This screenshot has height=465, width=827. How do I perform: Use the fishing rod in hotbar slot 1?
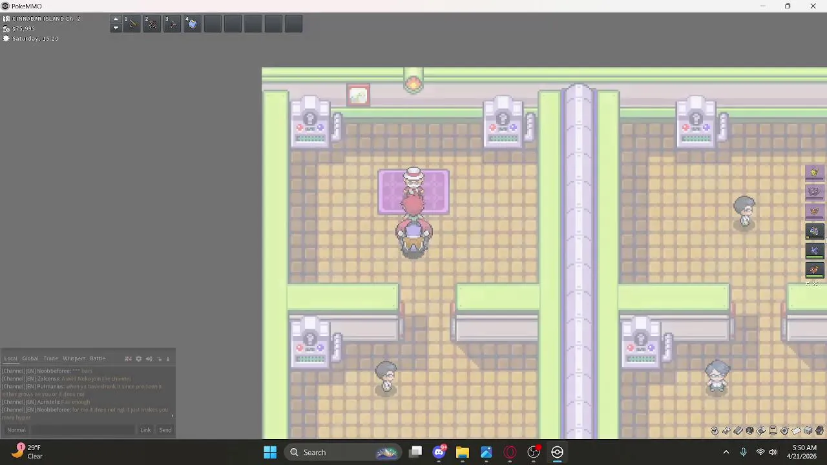[x=131, y=24]
